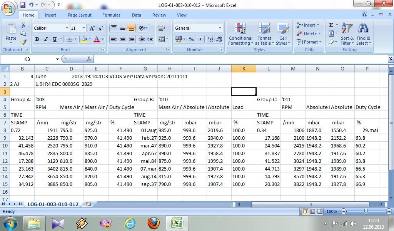The image size is (394, 231).
Task: Save the workbook from Quick Access Toolbar
Action: pos(23,5)
